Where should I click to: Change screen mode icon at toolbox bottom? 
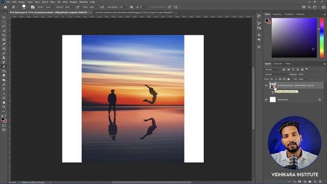tap(4, 130)
